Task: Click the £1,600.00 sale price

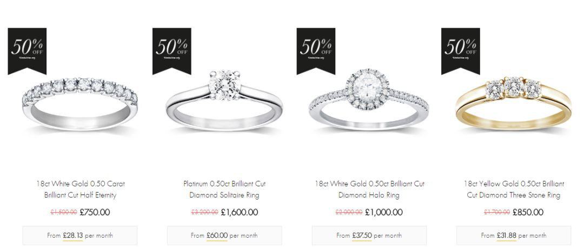Action: click(239, 212)
